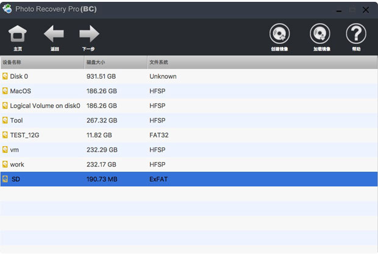
Task: Click the HFSP cell in the work row
Action: pyautogui.click(x=157, y=165)
